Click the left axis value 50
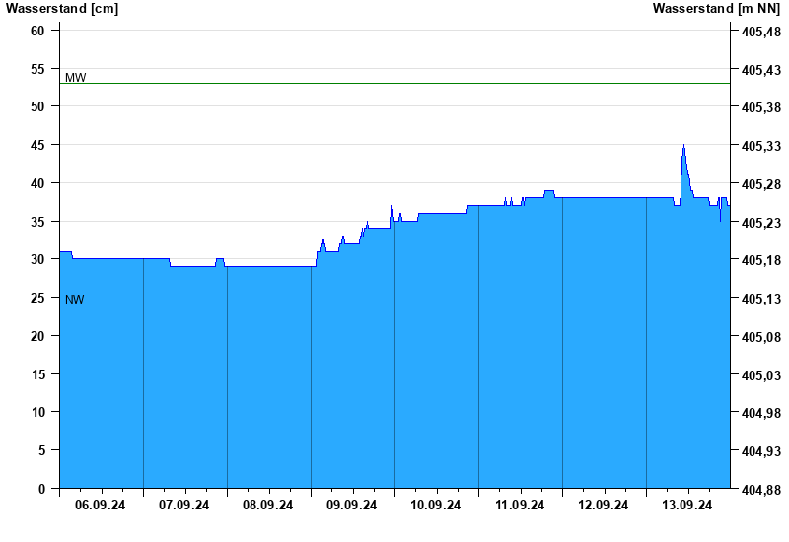The height and width of the screenshot is (542, 789). [x=37, y=106]
